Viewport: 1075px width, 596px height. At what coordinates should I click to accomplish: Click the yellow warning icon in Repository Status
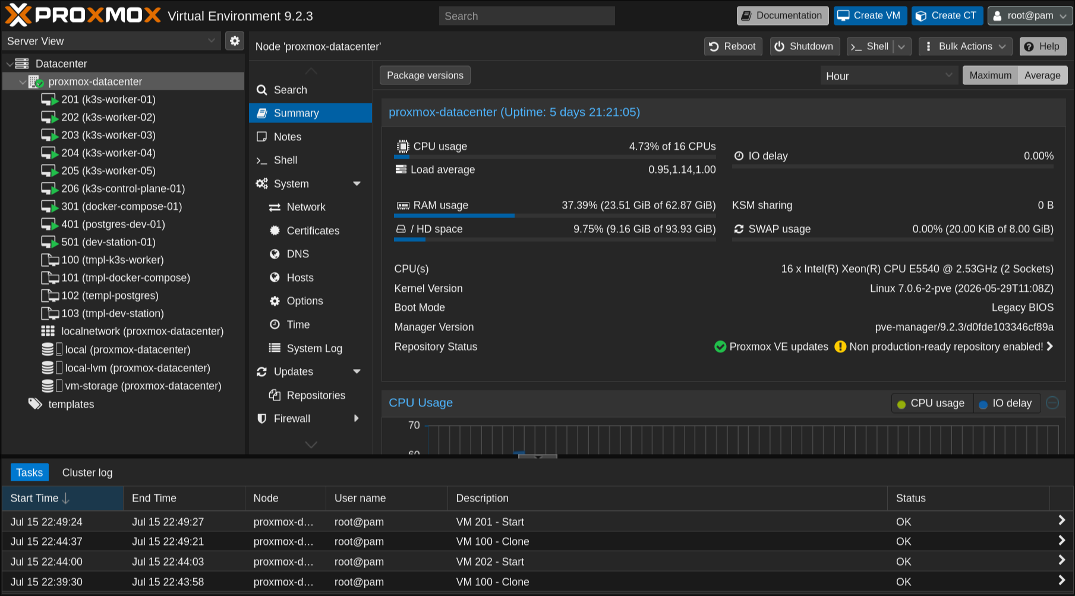(840, 346)
